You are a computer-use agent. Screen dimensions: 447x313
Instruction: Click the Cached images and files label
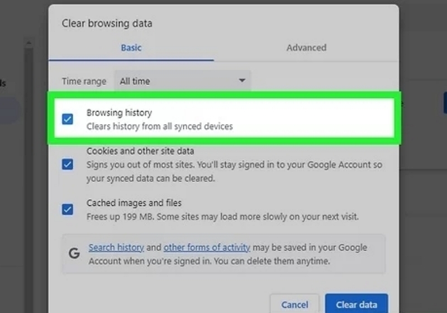coord(134,203)
